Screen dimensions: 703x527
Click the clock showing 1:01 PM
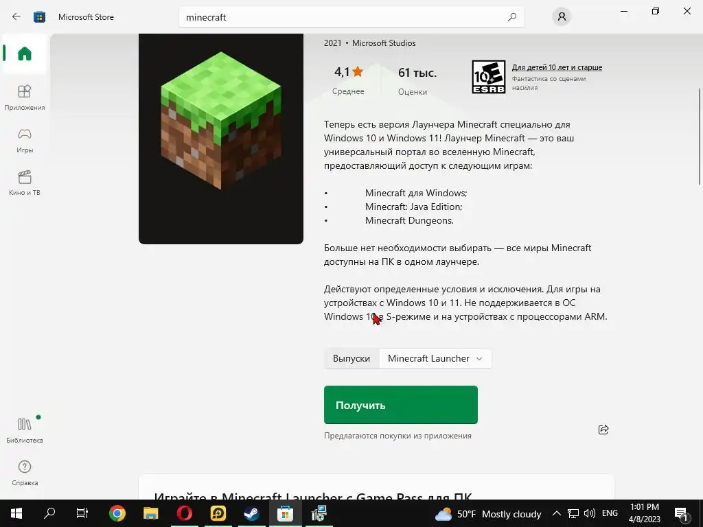click(644, 513)
